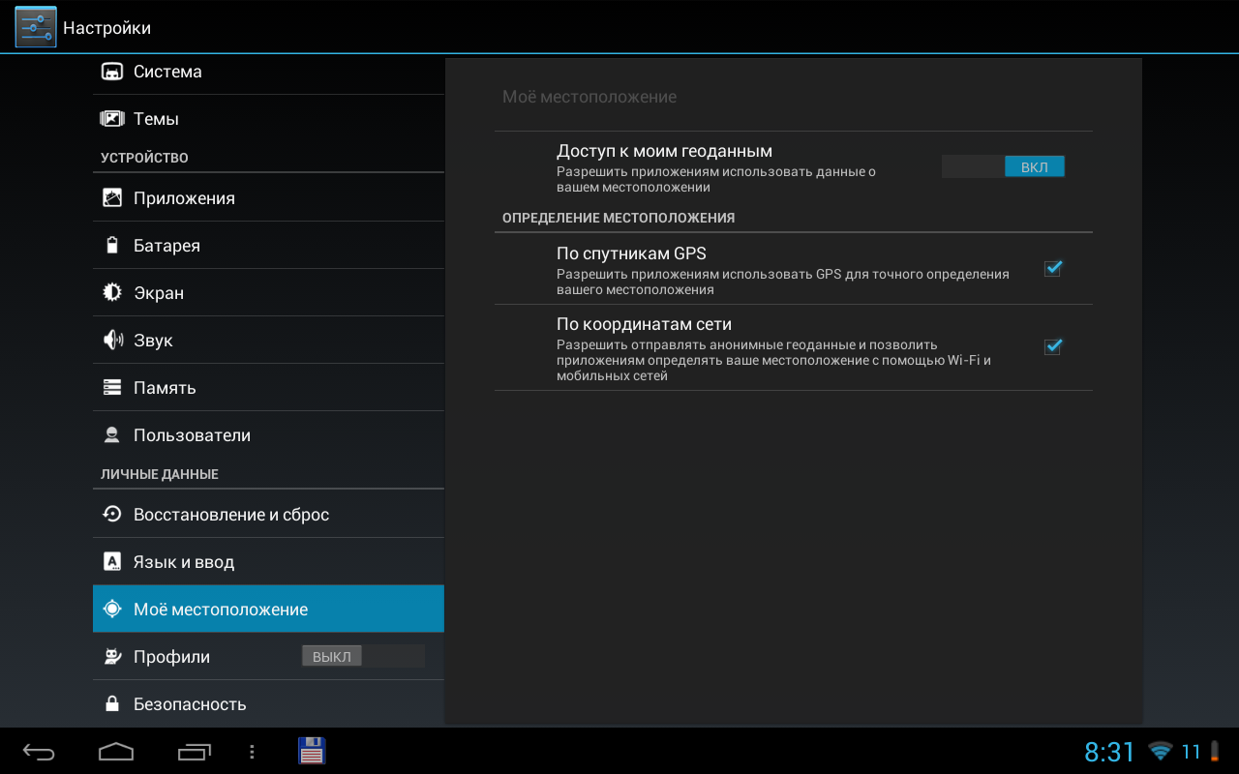Tap the Settings app icon in header
The image size is (1239, 774).
point(35,27)
